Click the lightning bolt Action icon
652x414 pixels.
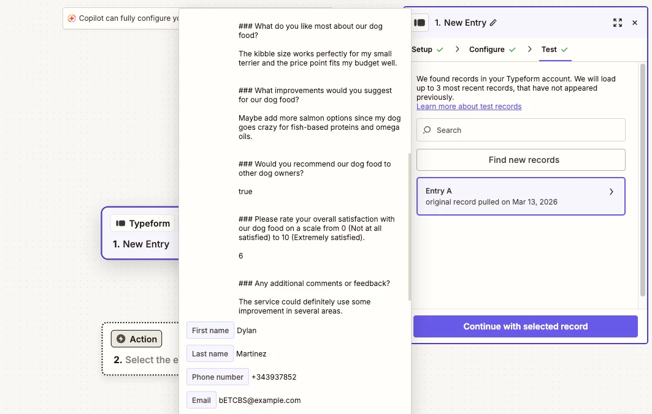(121, 339)
